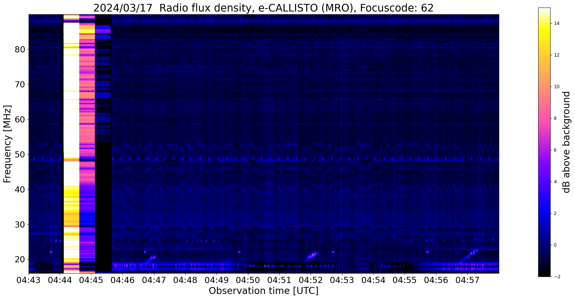
Task: Click the drifting burst streak near 04:52 at 21 MHz
Action: pos(312,256)
